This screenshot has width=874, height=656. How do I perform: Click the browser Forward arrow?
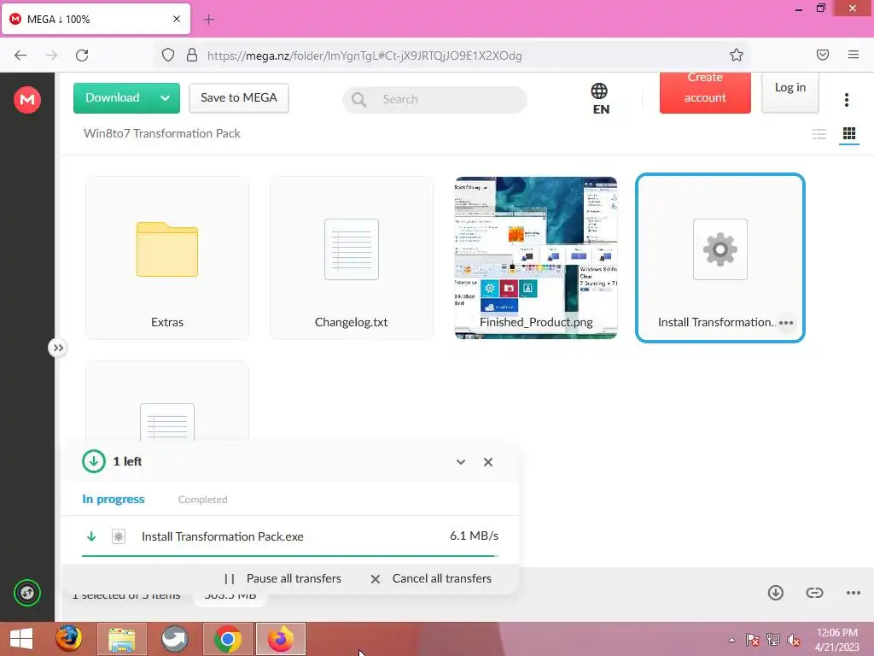click(51, 56)
